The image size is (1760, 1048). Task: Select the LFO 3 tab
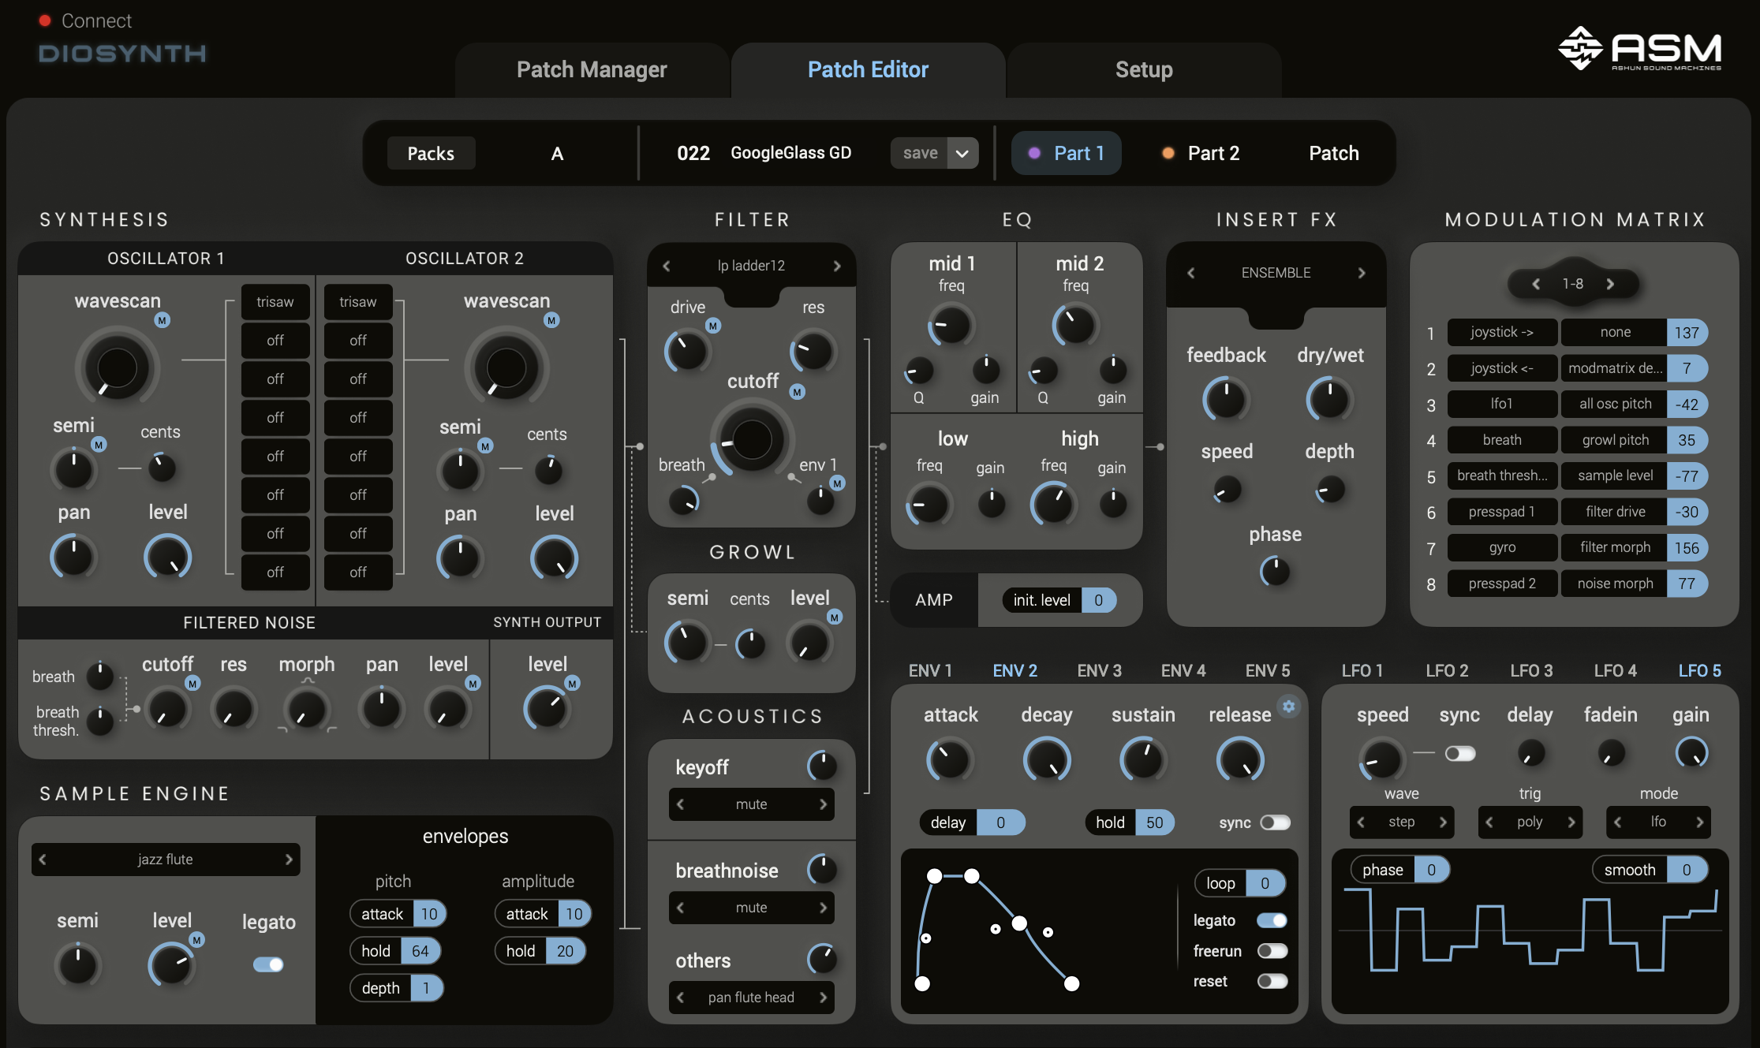pos(1531,669)
